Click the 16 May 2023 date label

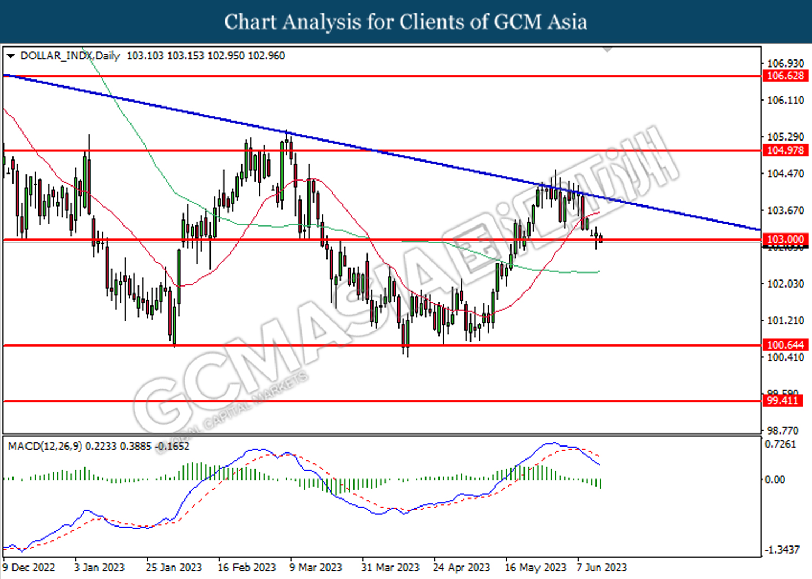535,567
